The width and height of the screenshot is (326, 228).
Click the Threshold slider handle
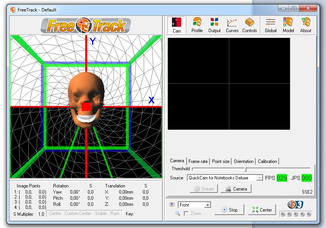point(245,169)
